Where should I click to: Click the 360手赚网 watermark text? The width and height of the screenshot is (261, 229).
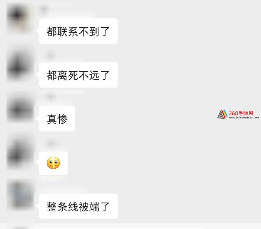(x=241, y=113)
